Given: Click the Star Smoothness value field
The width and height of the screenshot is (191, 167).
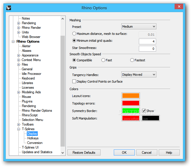Looking at the screenshot, I should 147,49.
